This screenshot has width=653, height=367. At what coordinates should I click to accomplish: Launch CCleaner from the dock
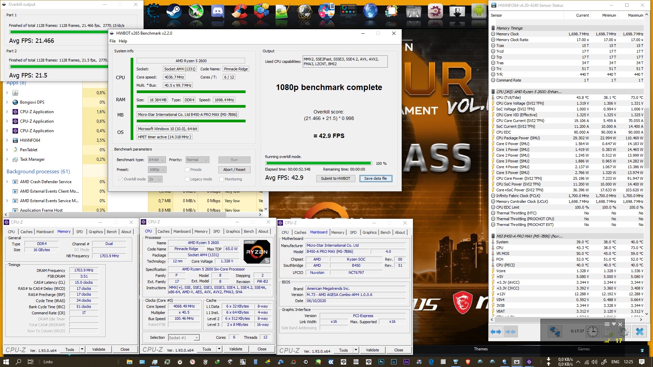(x=239, y=11)
